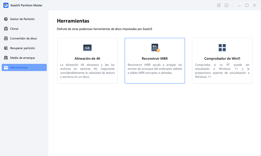Image resolution: width=261 pixels, height=156 pixels.
Task: Click the Alineación de 4K description text
Action: click(x=87, y=71)
